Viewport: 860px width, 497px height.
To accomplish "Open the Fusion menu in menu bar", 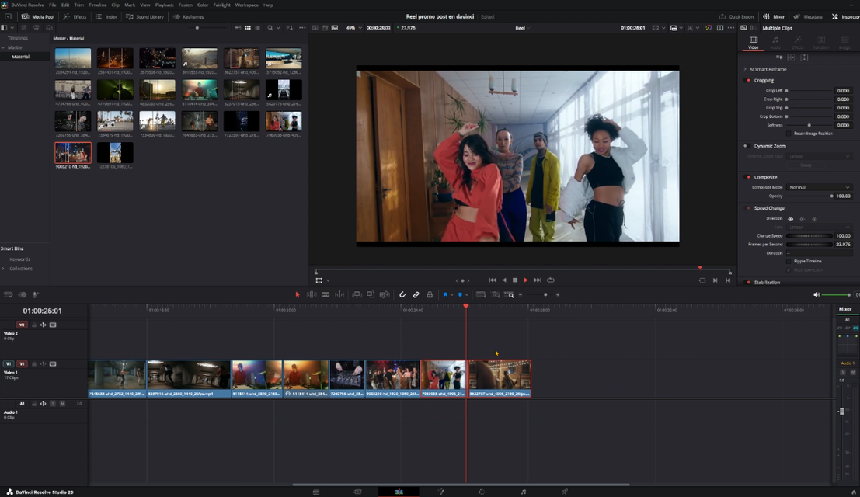I will (x=185, y=5).
